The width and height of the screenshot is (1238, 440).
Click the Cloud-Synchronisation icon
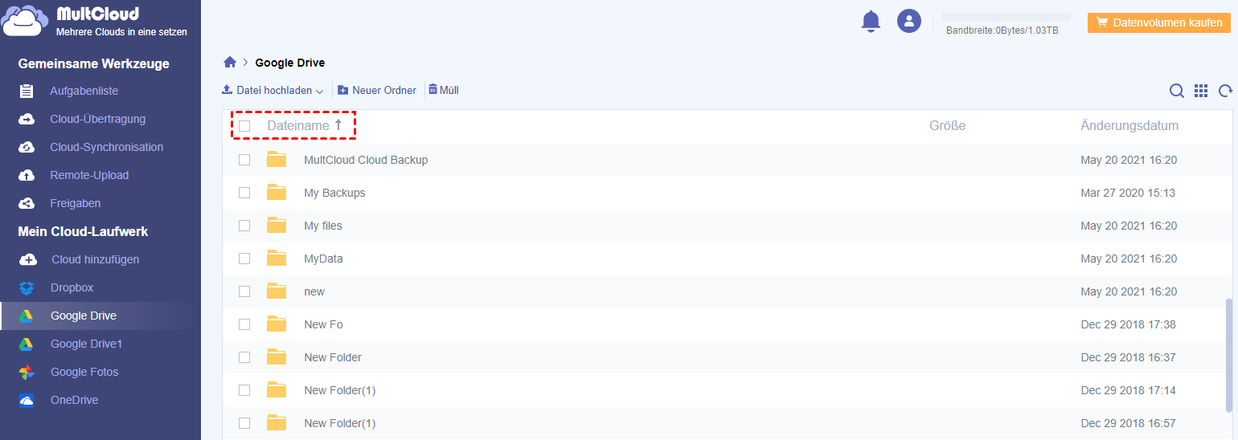pos(27,147)
